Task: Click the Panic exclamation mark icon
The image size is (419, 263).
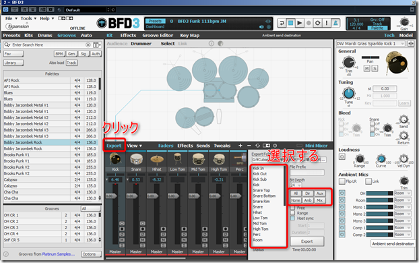Action: (327, 23)
